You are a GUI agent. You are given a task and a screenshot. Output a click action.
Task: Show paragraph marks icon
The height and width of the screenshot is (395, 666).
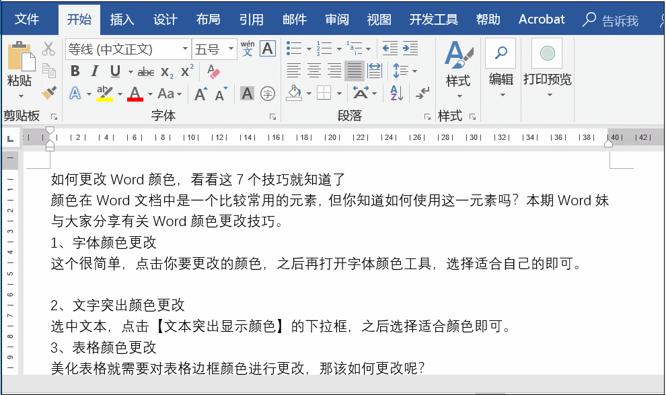pos(422,93)
